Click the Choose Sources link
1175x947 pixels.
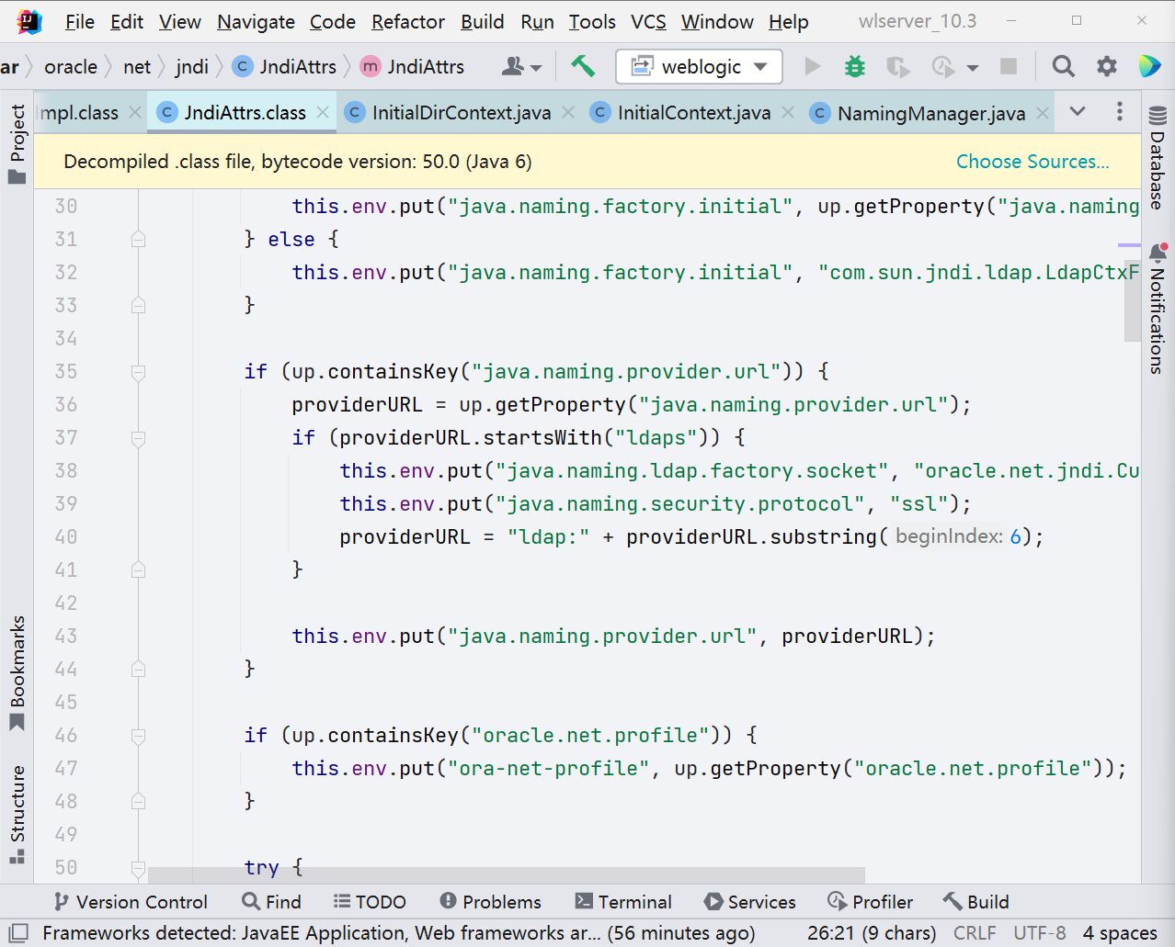tap(1032, 161)
